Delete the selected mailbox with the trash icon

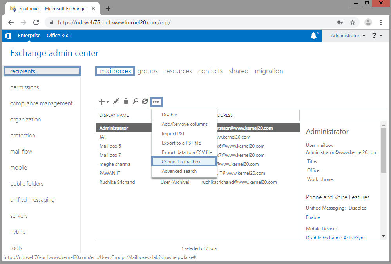[x=126, y=101]
